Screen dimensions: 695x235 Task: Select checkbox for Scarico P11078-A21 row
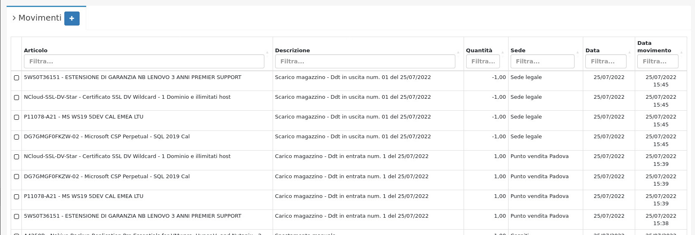[16, 117]
